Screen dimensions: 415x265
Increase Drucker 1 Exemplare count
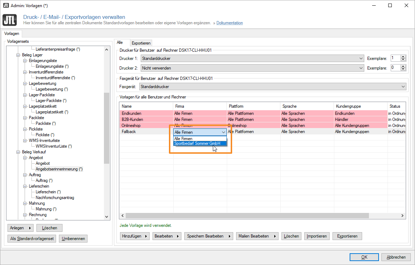403,57
